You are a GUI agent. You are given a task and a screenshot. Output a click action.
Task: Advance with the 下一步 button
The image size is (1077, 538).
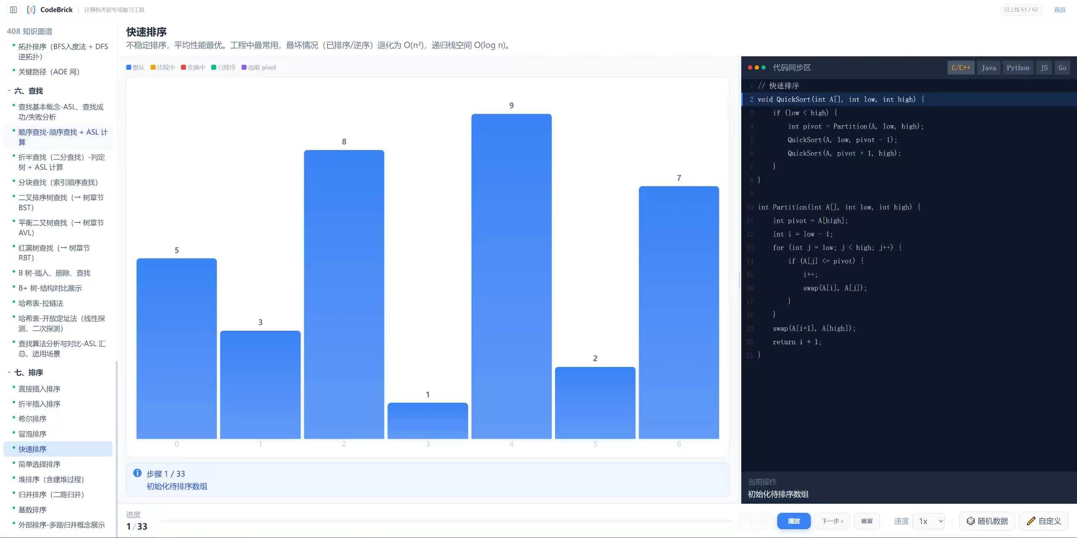(x=832, y=521)
